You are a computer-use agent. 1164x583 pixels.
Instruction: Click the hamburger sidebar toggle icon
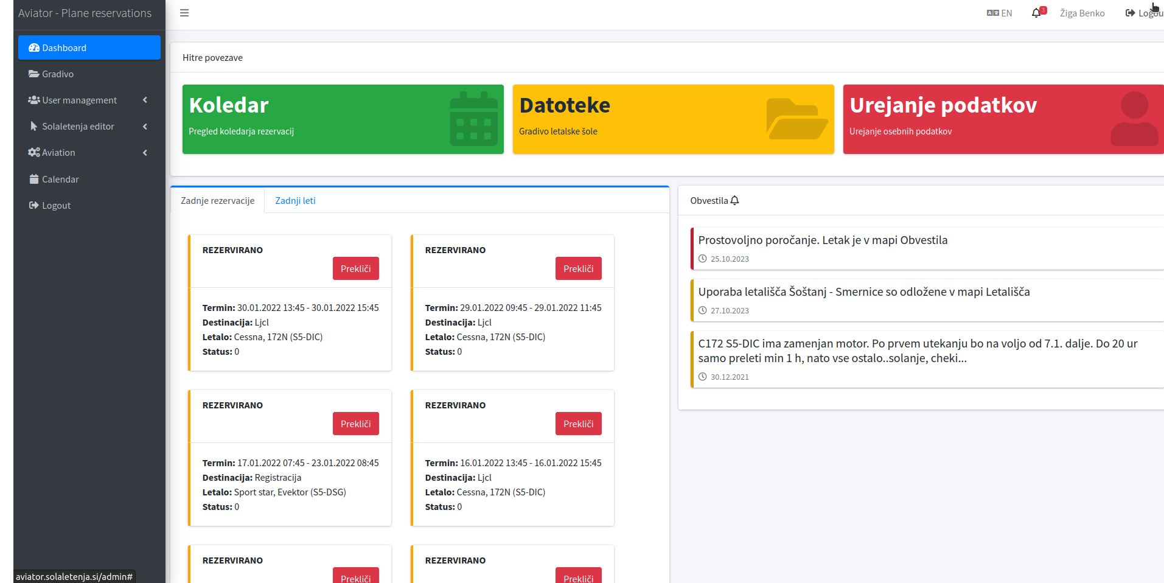pos(184,13)
